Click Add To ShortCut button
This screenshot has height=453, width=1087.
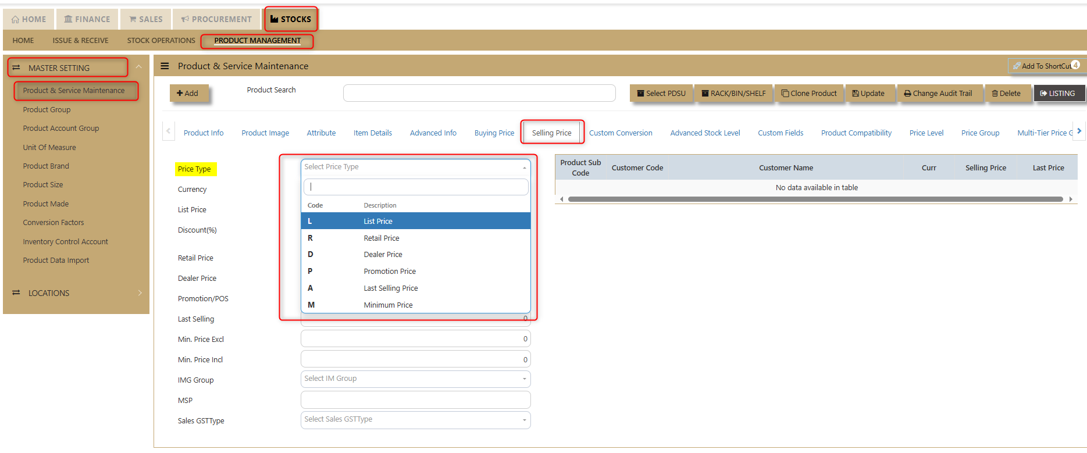[x=1046, y=66]
